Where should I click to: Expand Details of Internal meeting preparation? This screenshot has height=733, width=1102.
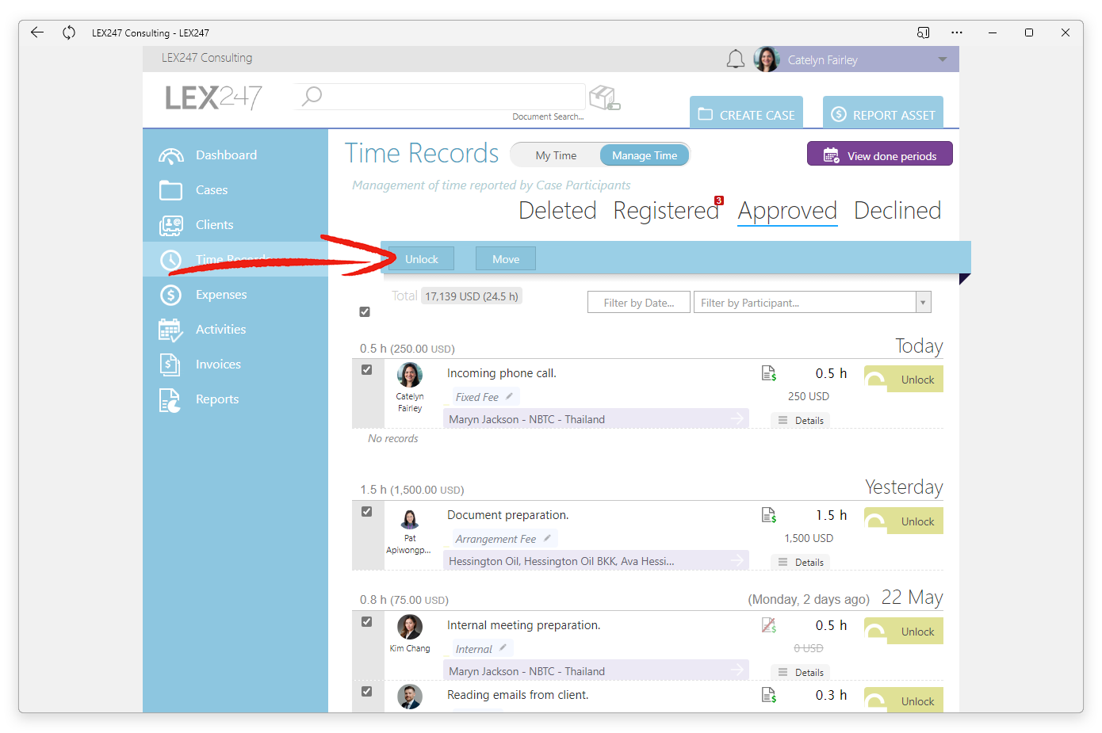801,673
